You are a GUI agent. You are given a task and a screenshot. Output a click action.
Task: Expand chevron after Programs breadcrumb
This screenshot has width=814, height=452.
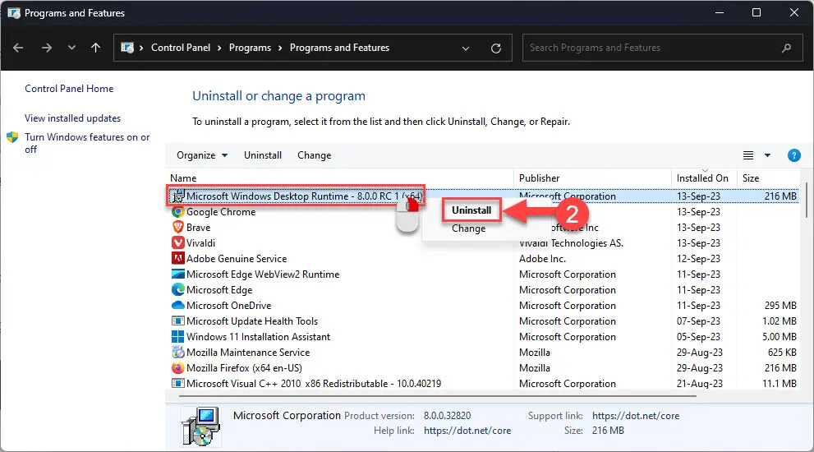(x=280, y=48)
